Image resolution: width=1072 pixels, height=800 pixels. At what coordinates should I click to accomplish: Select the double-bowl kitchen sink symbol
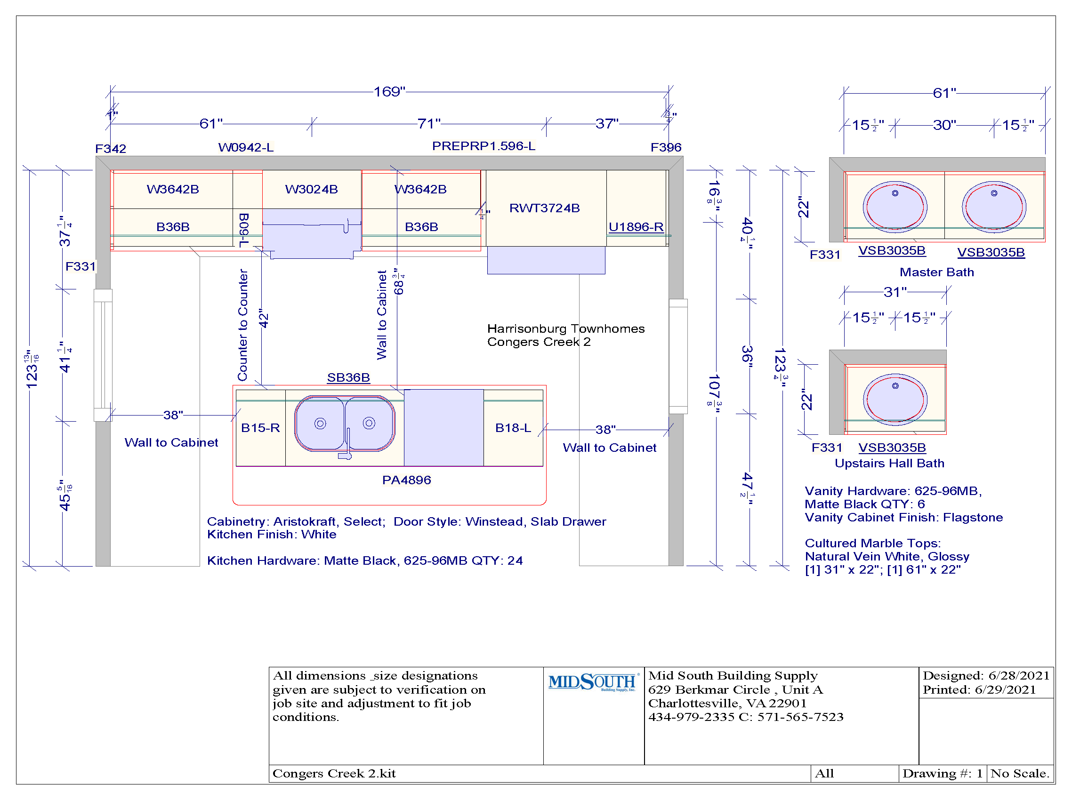point(345,424)
